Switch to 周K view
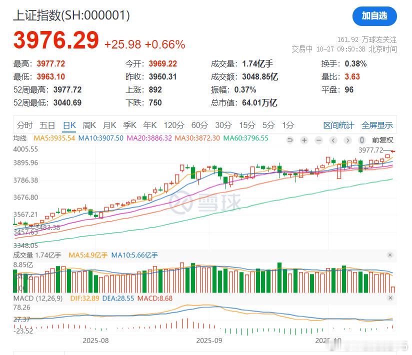 (89, 125)
